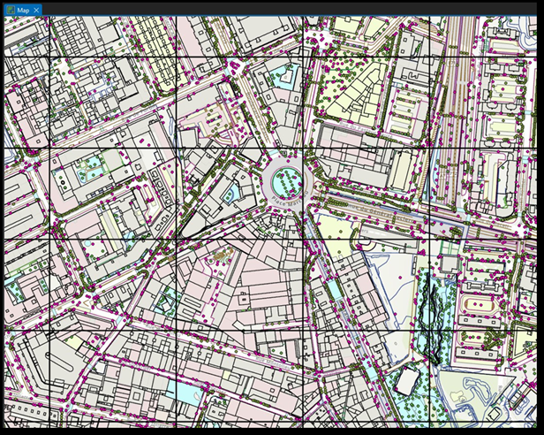Close the Map view tab

click(x=36, y=9)
